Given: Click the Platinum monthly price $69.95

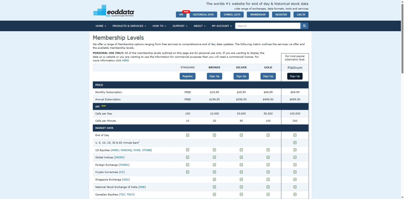Looking at the screenshot, I should pos(295,92).
